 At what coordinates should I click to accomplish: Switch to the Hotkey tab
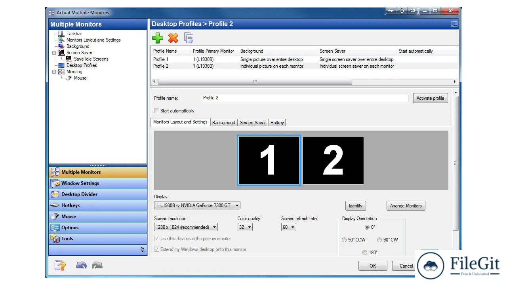click(277, 123)
